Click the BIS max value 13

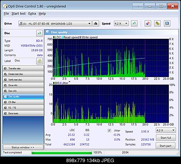[88, 140]
